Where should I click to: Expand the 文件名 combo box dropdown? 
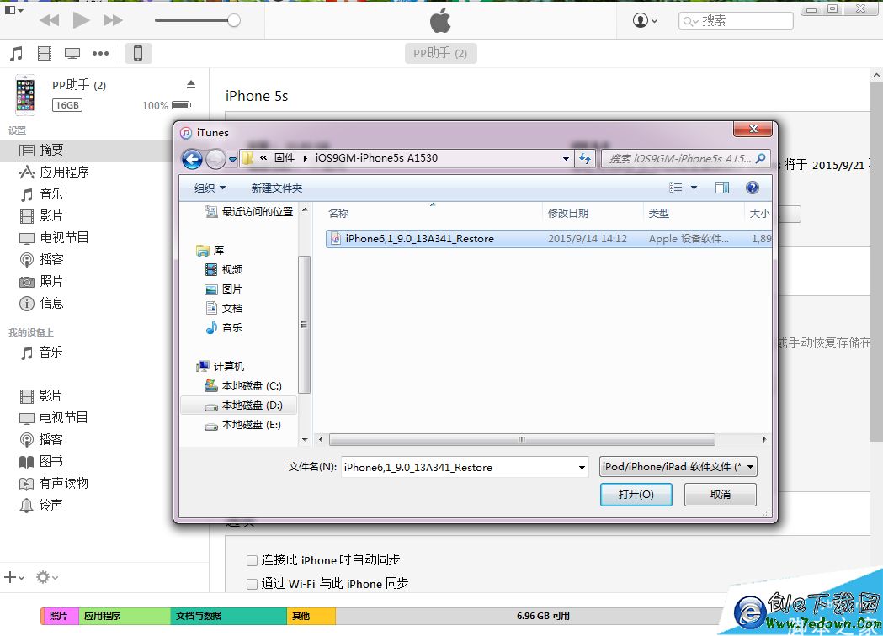click(582, 466)
